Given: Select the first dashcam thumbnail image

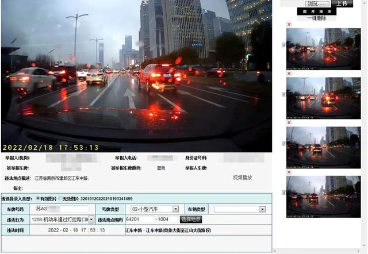Looking at the screenshot, I should coord(323,49).
